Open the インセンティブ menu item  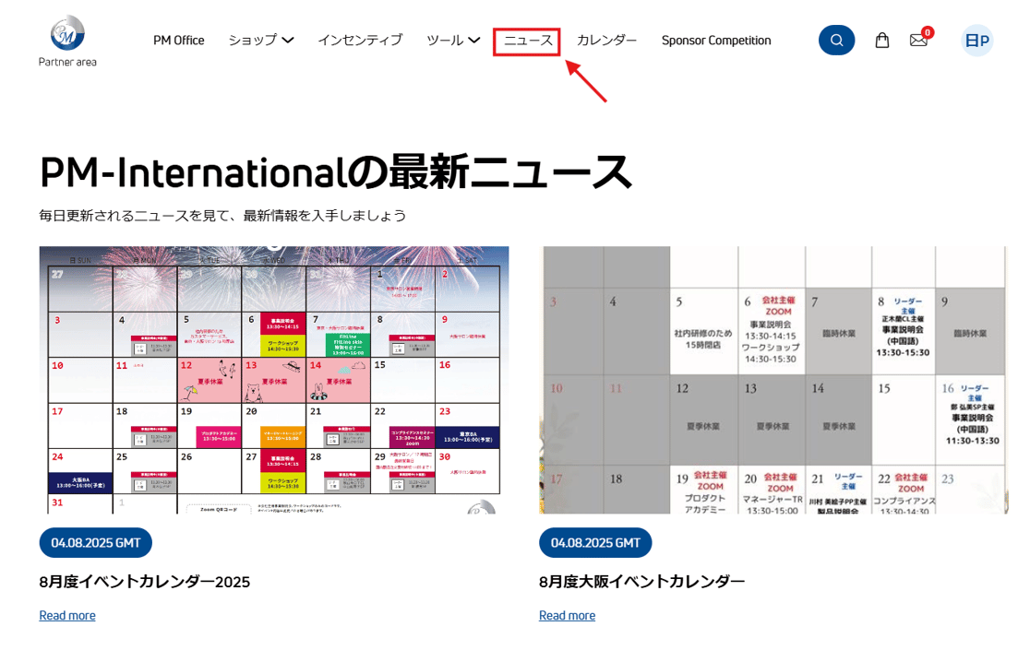coord(360,40)
